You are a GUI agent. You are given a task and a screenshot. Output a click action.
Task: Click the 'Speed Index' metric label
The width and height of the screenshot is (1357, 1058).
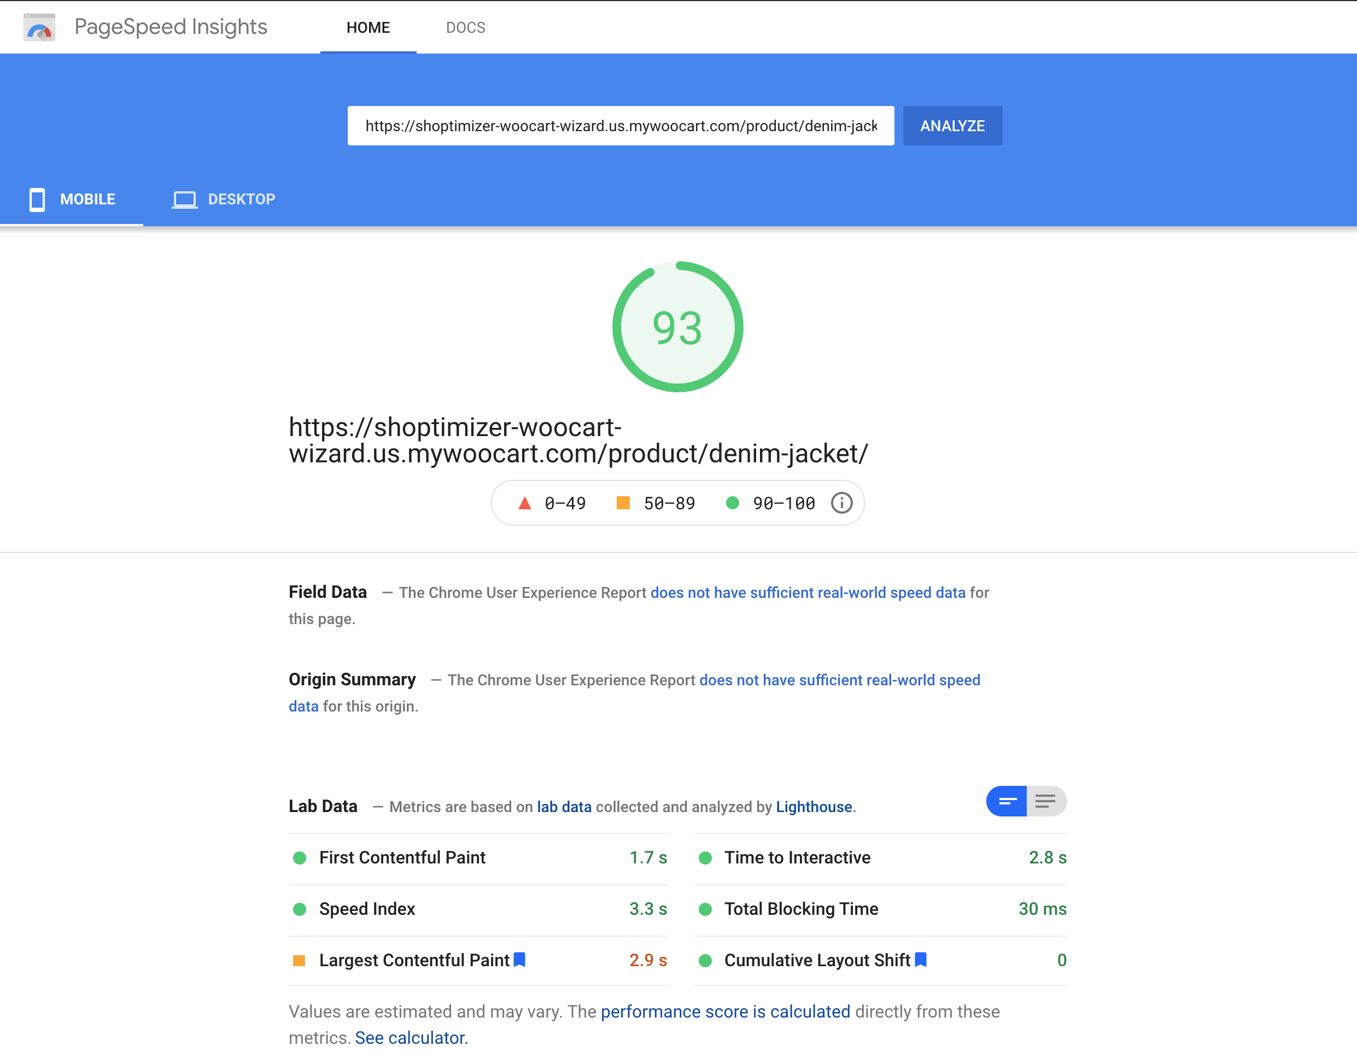tap(367, 909)
